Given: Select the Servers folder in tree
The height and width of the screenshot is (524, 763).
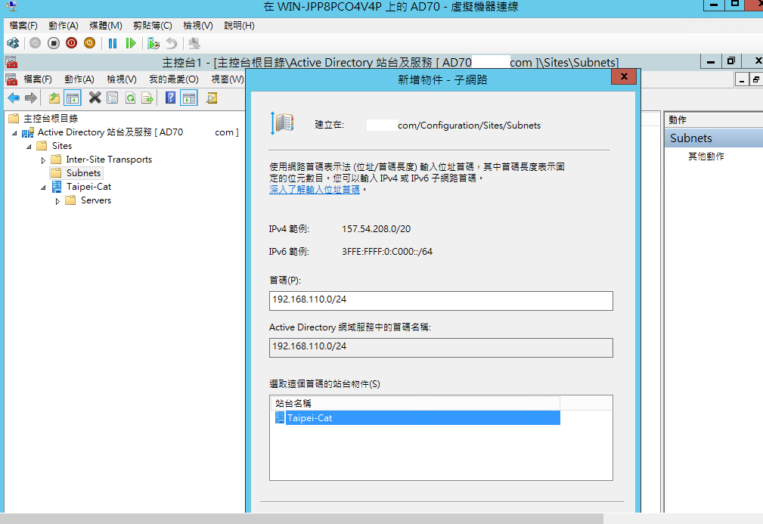Looking at the screenshot, I should 96,200.
